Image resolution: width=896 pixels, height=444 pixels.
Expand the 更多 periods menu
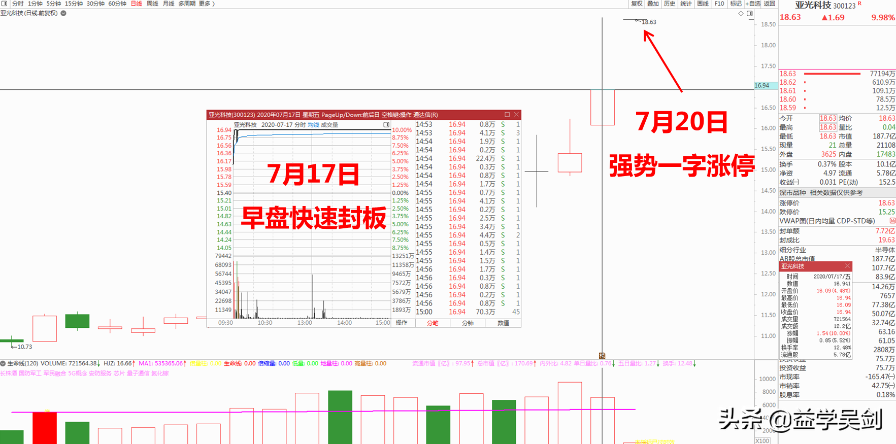click(206, 4)
